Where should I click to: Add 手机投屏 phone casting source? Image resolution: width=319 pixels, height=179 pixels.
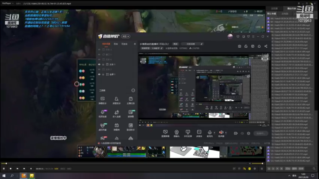tap(188, 134)
